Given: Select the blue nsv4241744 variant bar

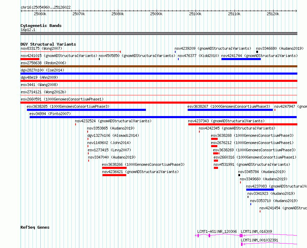Looking at the screenshot, I should (241, 59).
